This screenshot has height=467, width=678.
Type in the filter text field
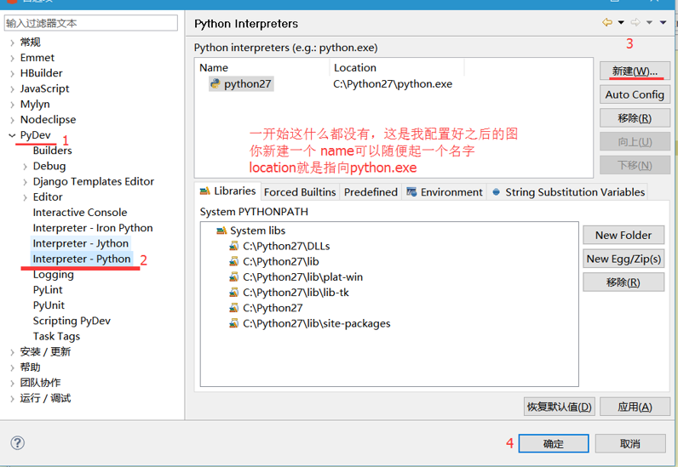(x=91, y=23)
